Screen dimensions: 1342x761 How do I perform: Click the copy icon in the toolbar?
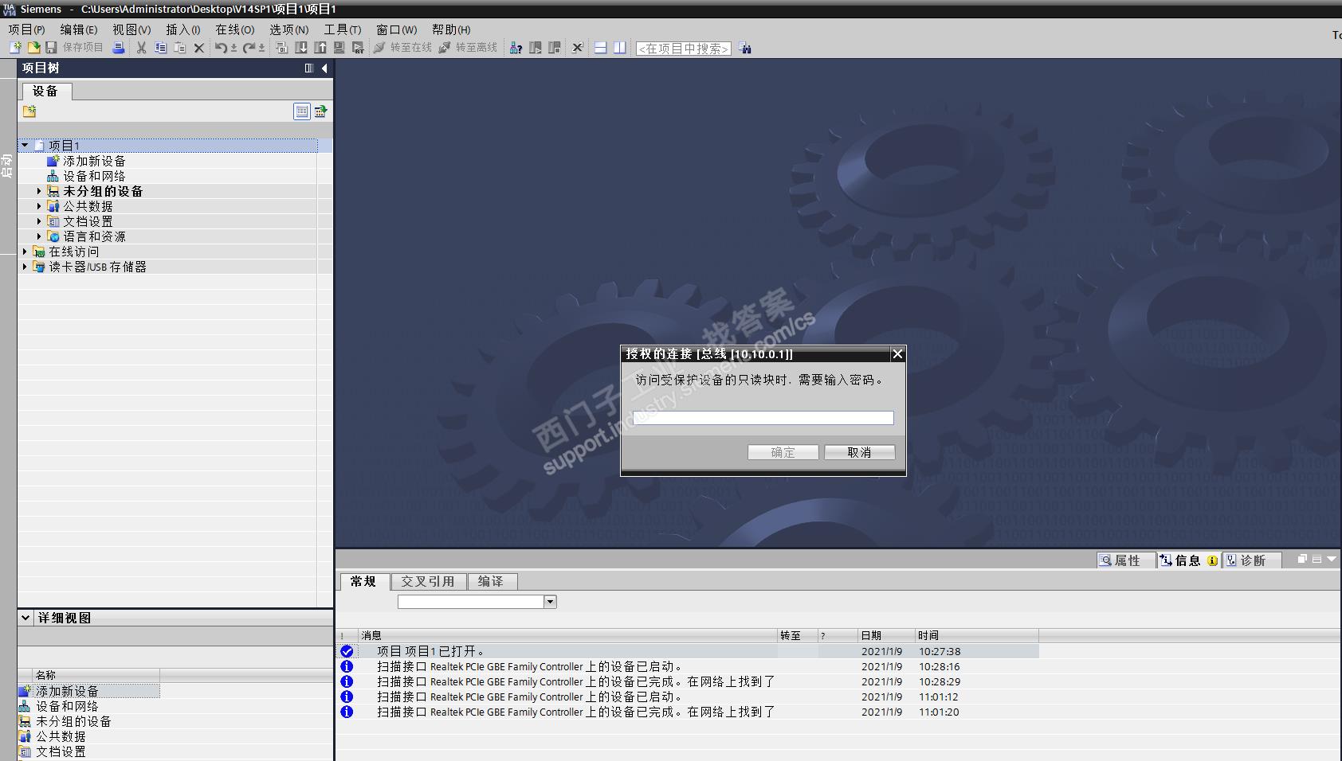pos(160,48)
